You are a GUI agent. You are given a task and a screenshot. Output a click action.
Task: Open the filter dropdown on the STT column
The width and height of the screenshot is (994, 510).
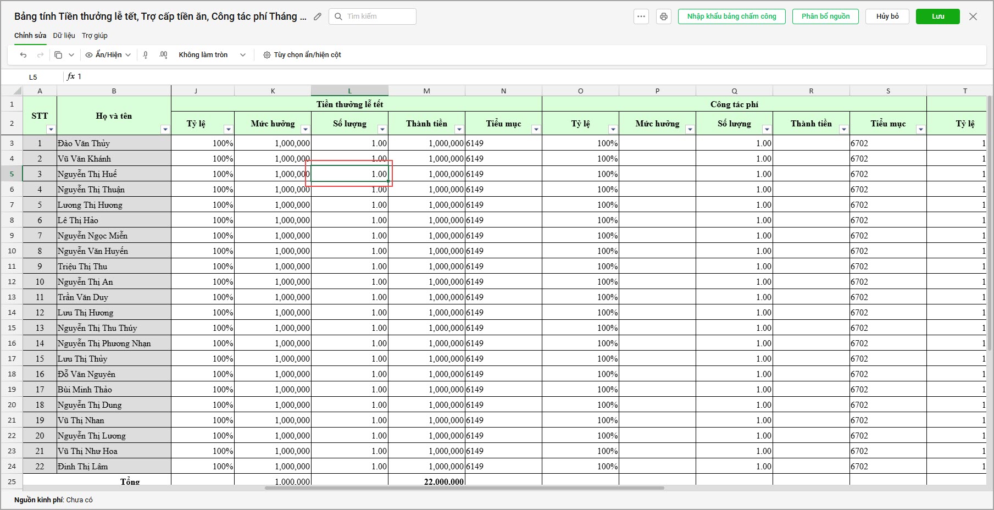tap(51, 130)
